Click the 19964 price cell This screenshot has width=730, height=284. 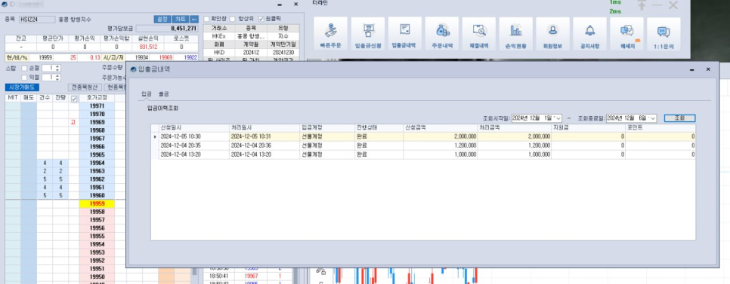tap(97, 163)
